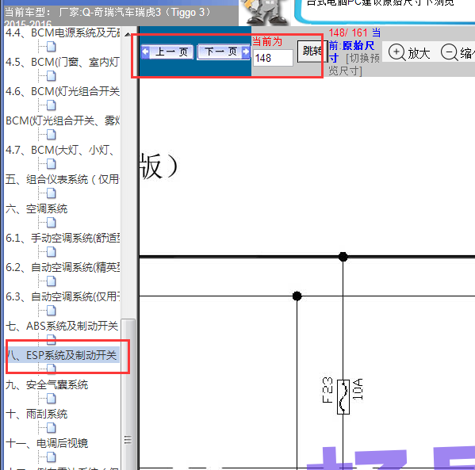Select 4.4、BCM电源系统 tree item
Viewport: 475px width, 470px height.
63,32
